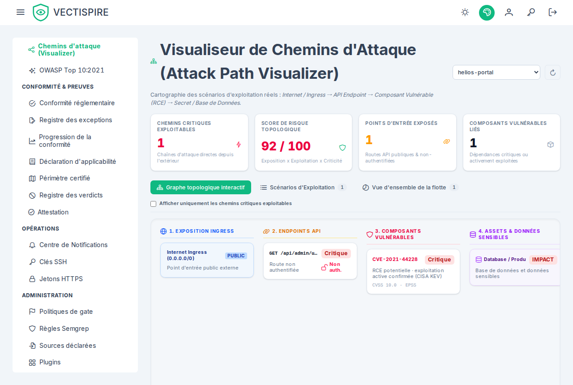Check 'Afficher uniquement les chemins critiques exploitables'
Screen dimensions: 573x385
coord(154,204)
